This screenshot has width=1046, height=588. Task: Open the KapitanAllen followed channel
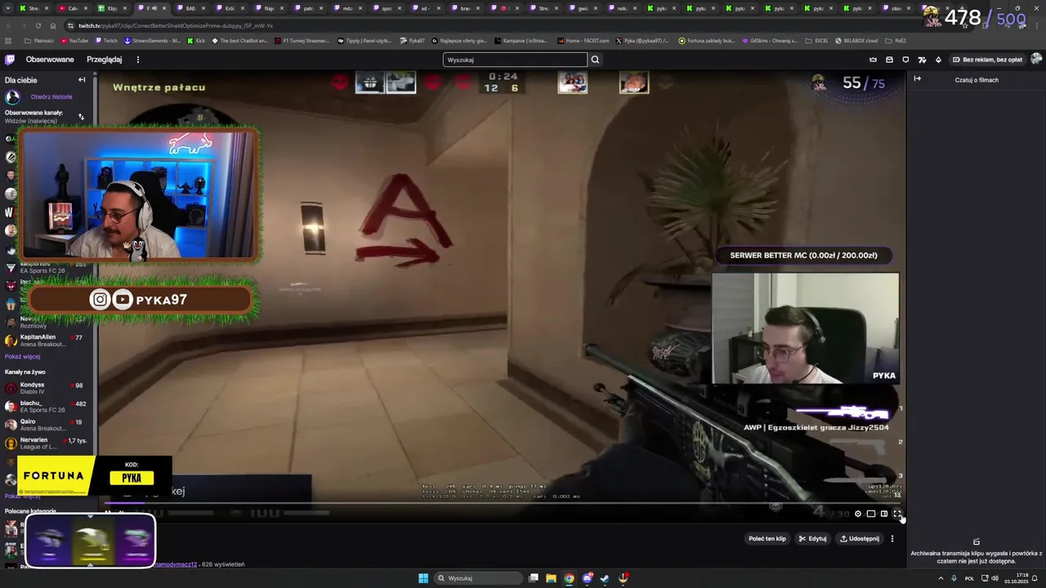point(47,340)
